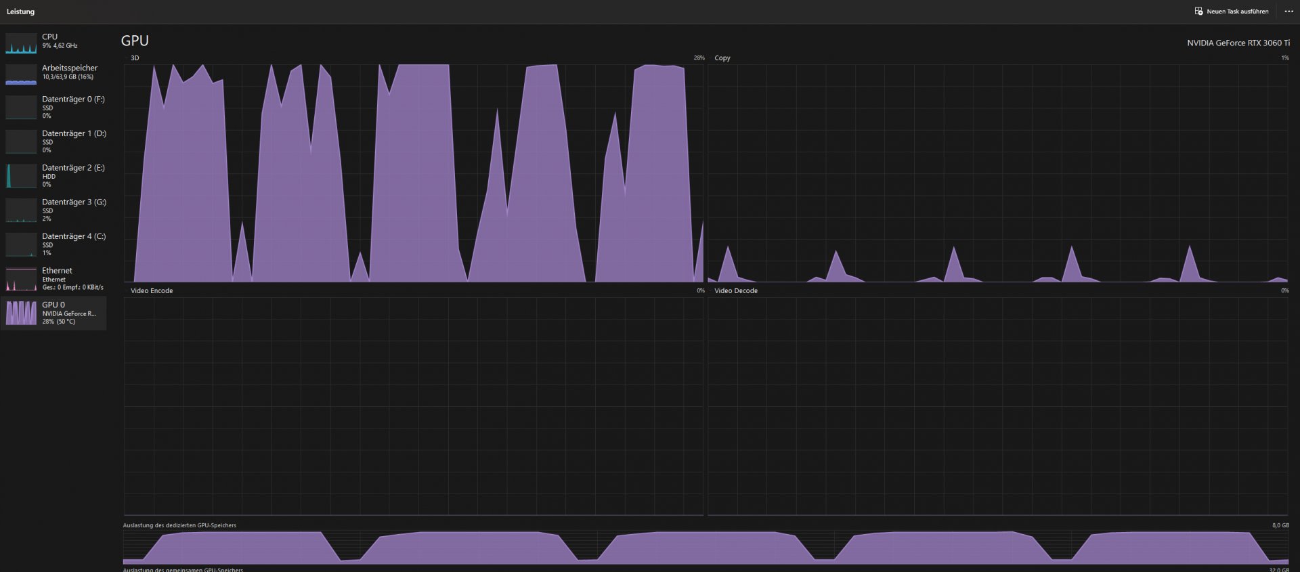Select the CPU usage thumbnail graph
The height and width of the screenshot is (572, 1300).
tap(21, 43)
